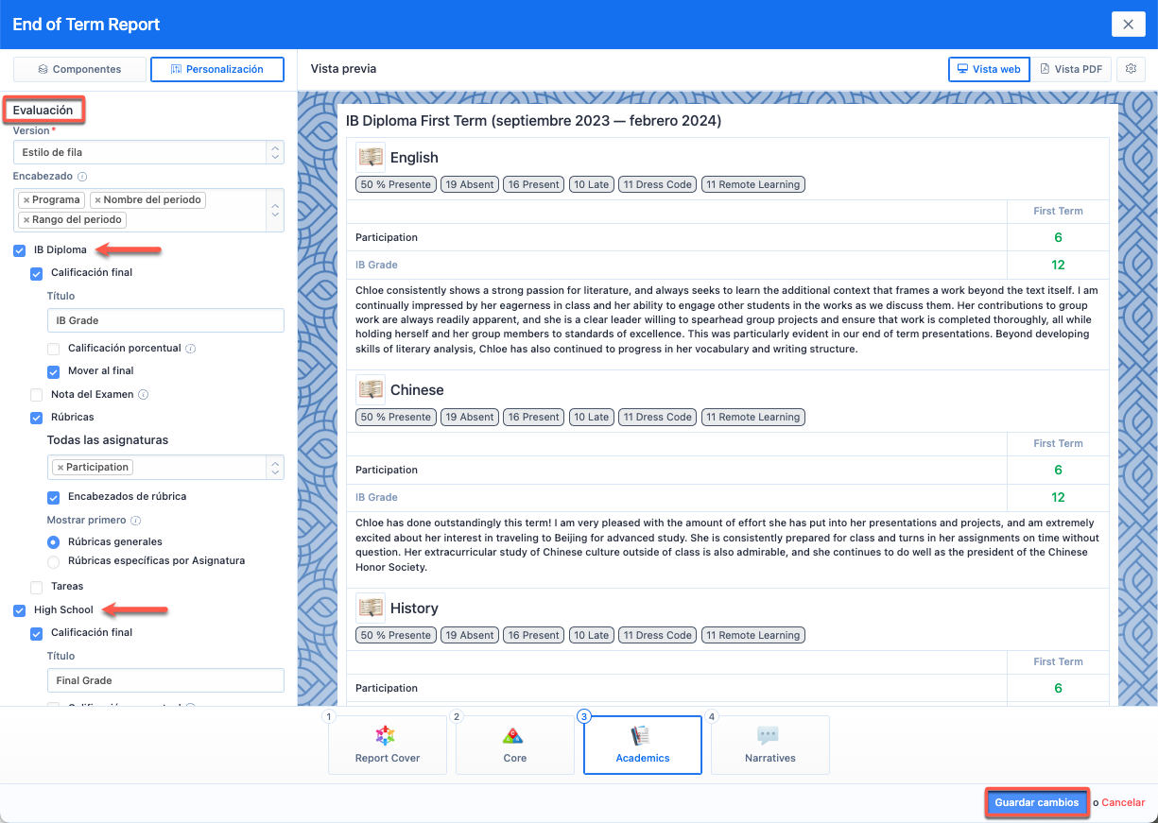Remove the Rango del periodo tag

(26, 220)
